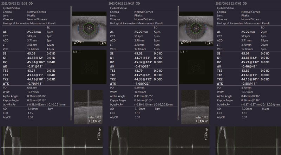Click TSE value 43.87

(x=245, y=71)
